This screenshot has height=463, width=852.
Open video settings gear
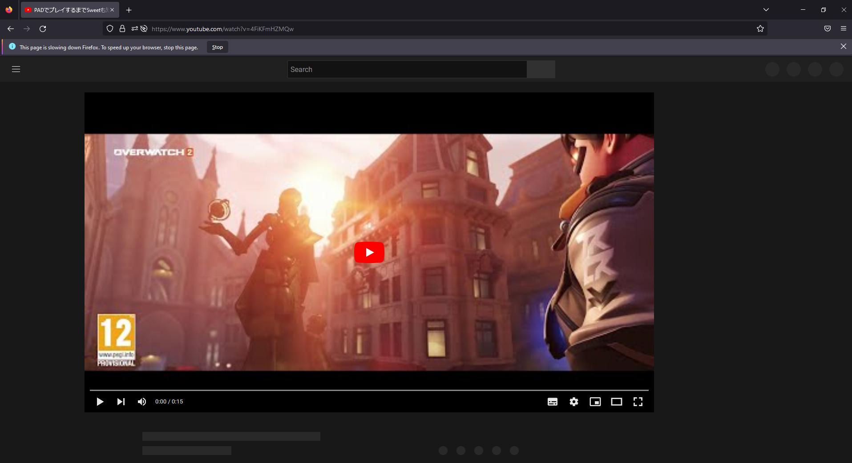tap(574, 402)
